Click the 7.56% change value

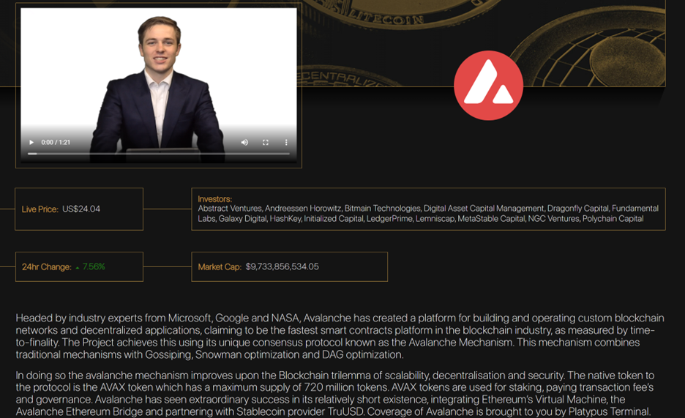(94, 267)
